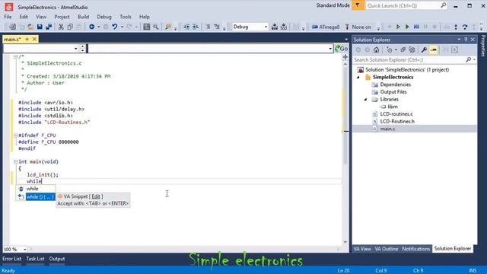Collapse the #ifndef F_CPU region
The height and width of the screenshot is (274, 487).
coord(15,135)
